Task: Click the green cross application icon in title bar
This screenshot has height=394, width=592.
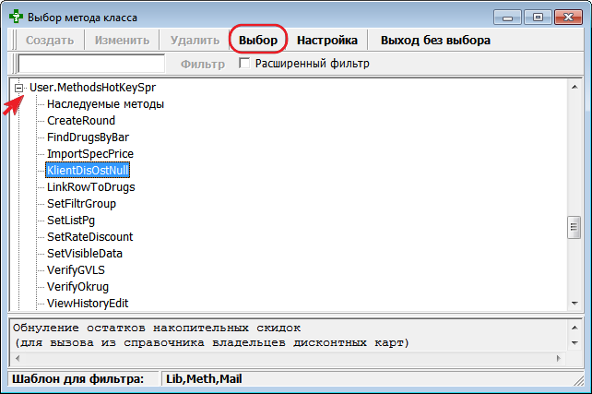Action: click(x=16, y=16)
